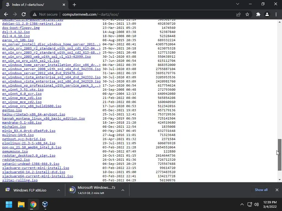Screen dimensions: 282x211
Task: Open the network tray icon
Action: coord(250,204)
